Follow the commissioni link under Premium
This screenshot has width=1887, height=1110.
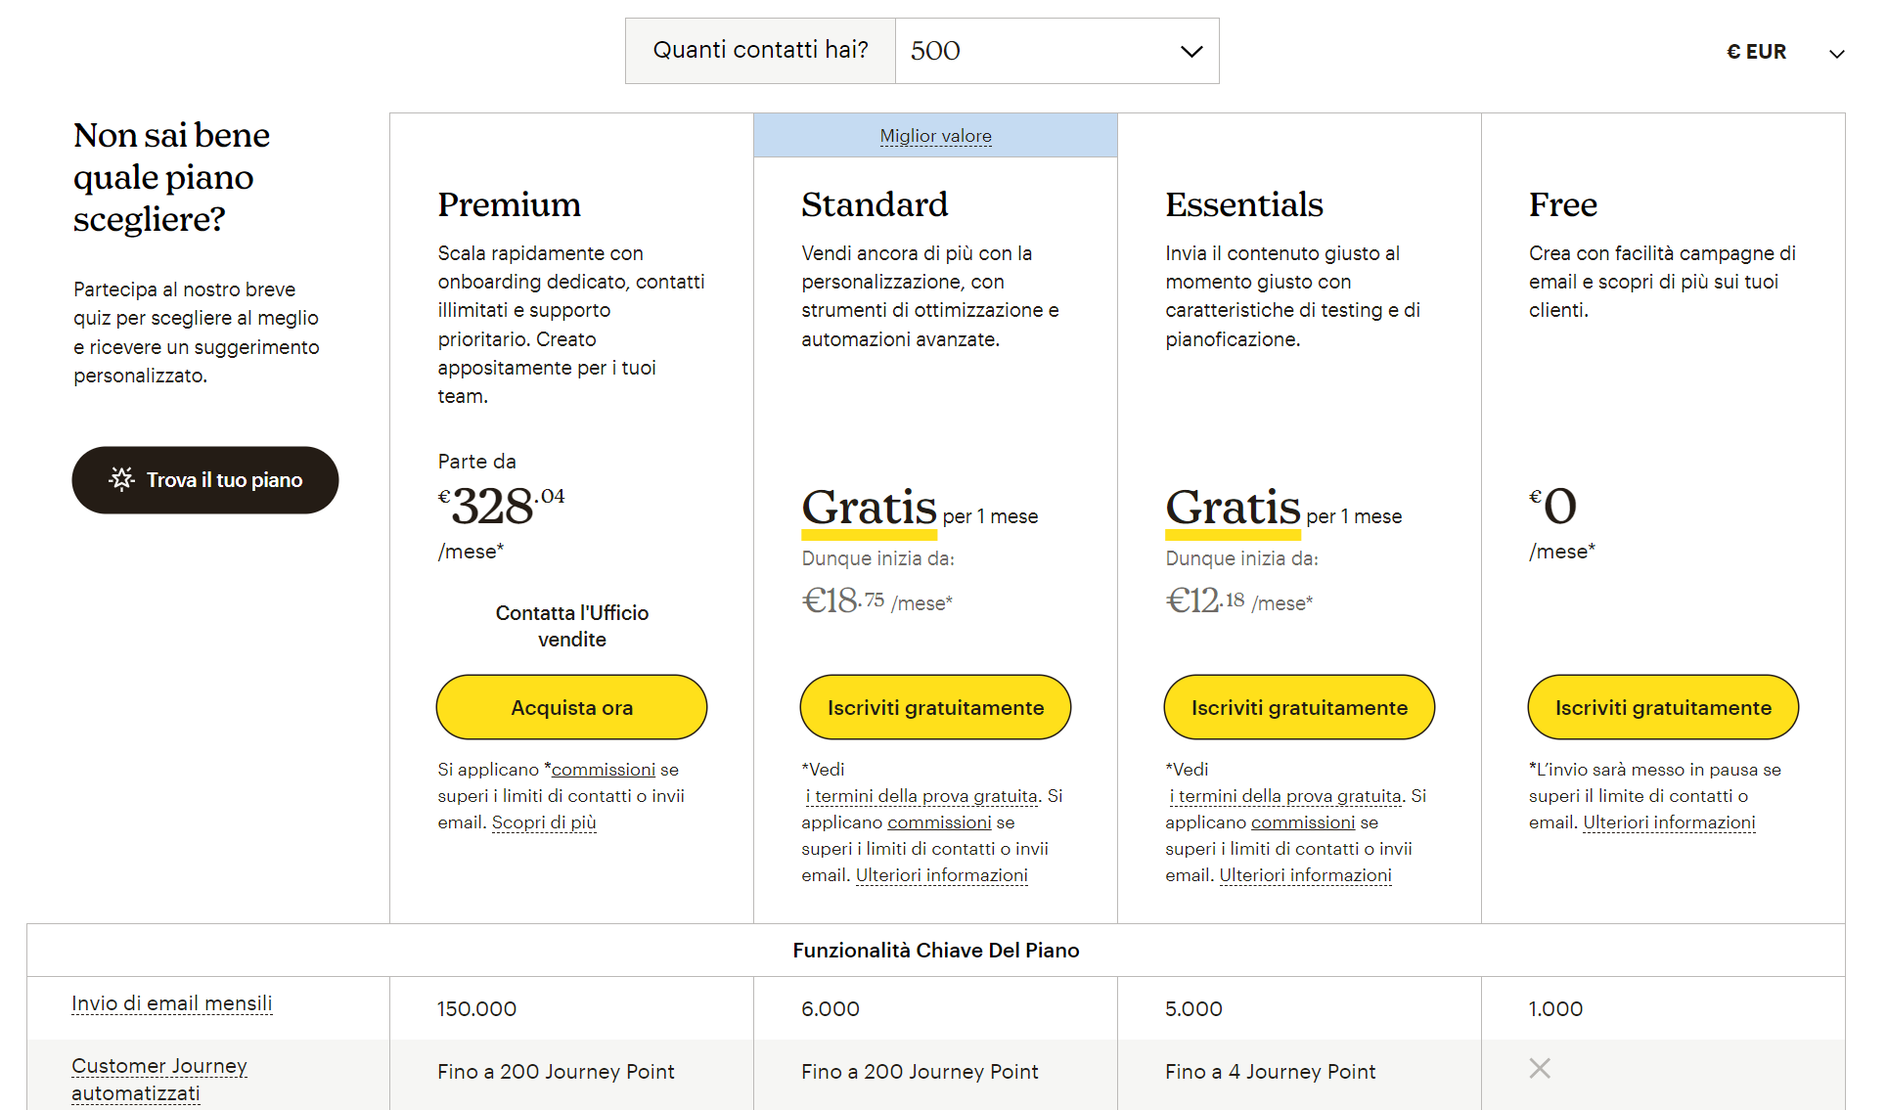(604, 770)
